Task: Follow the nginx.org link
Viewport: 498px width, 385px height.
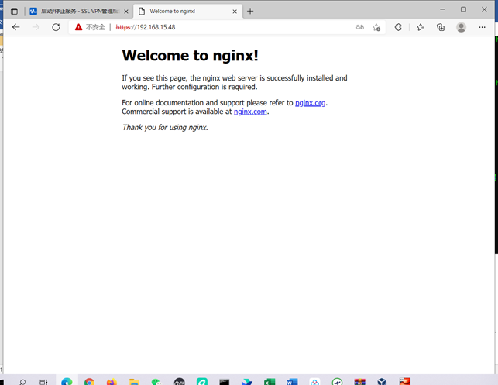Action: tap(311, 103)
